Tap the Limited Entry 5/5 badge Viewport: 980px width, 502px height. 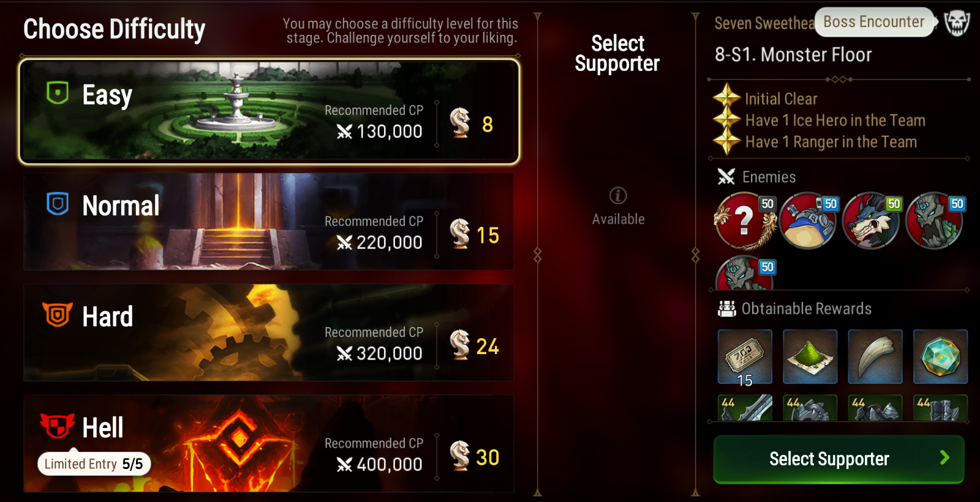94,464
